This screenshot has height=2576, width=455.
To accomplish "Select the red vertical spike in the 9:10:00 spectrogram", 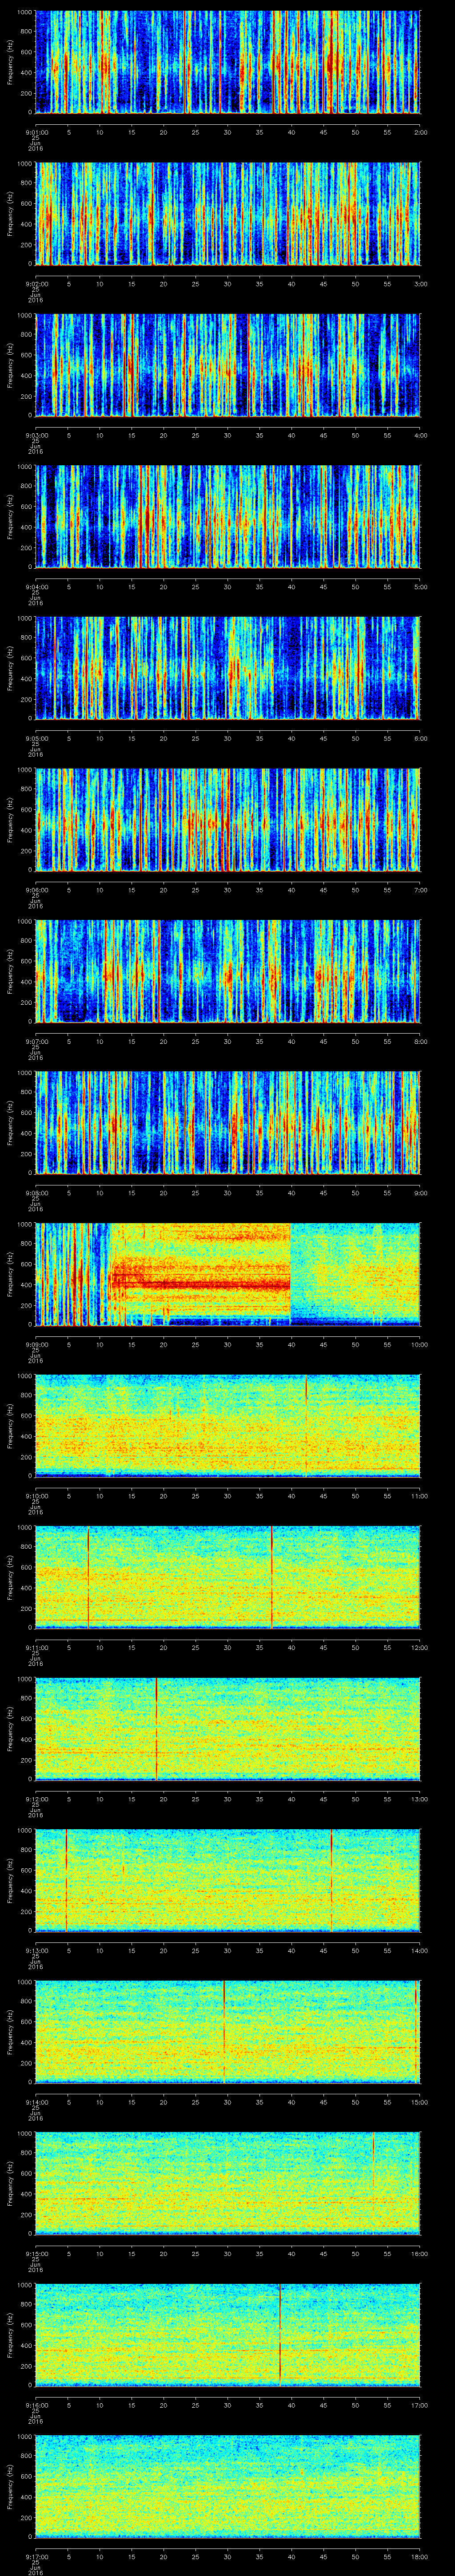I will pyautogui.click(x=306, y=1426).
